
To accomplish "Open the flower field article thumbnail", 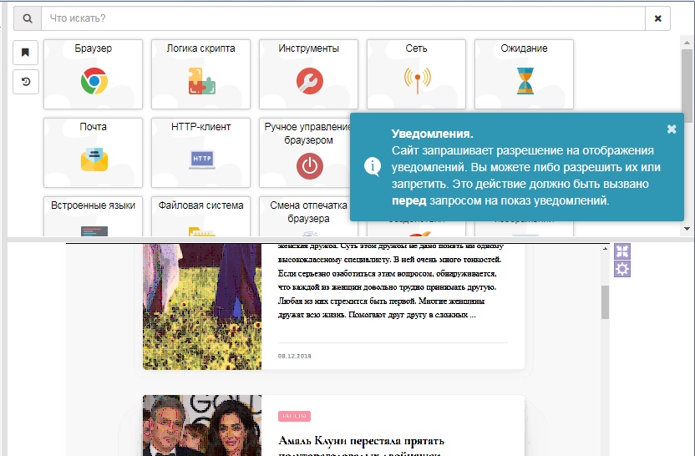I will (202, 307).
